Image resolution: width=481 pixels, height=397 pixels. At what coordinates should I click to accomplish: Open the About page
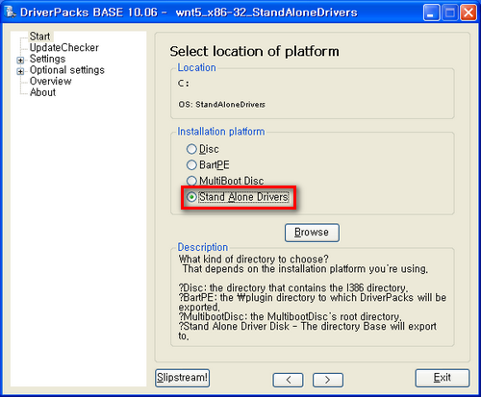pyautogui.click(x=42, y=92)
